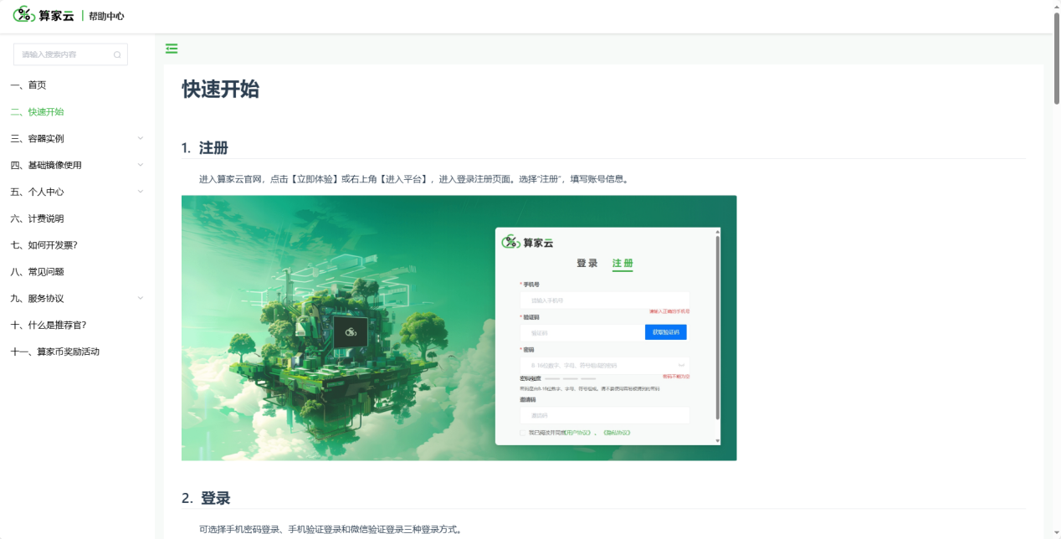
Task: Click 四、基础镜像使用 menu label
Action: [46, 166]
